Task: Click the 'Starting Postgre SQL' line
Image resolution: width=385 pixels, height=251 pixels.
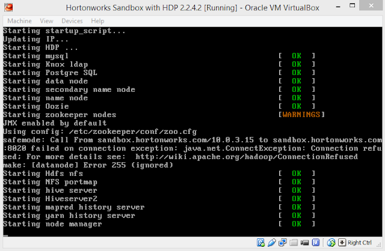Action: point(50,73)
